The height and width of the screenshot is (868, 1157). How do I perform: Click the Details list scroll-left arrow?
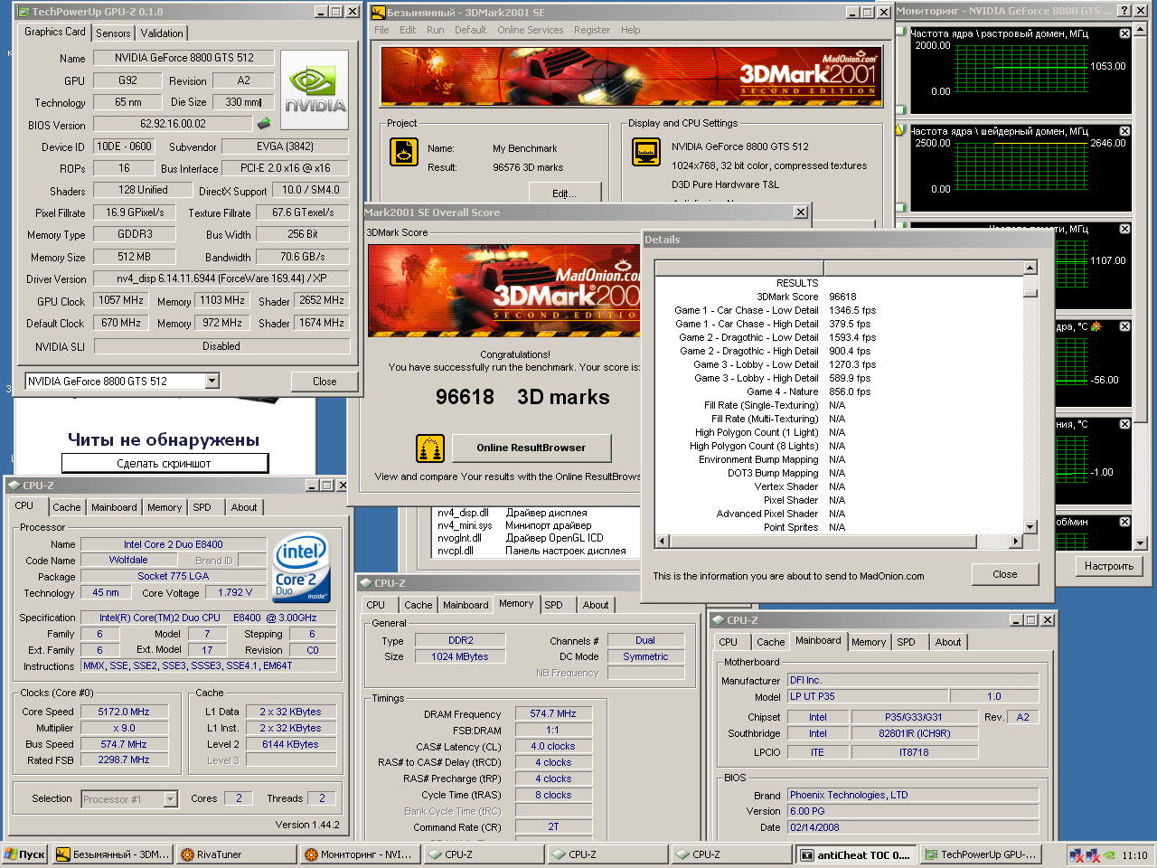[x=662, y=541]
